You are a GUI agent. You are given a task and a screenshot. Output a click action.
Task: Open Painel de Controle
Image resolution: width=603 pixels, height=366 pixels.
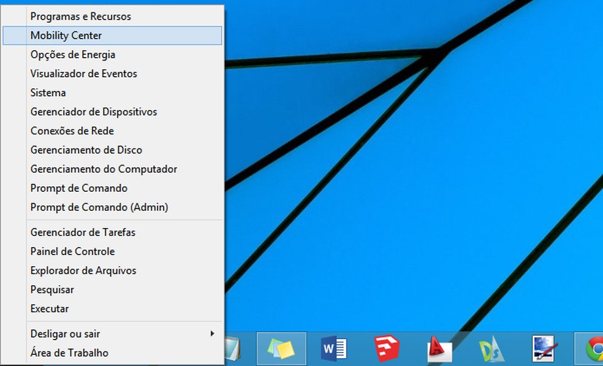point(72,251)
